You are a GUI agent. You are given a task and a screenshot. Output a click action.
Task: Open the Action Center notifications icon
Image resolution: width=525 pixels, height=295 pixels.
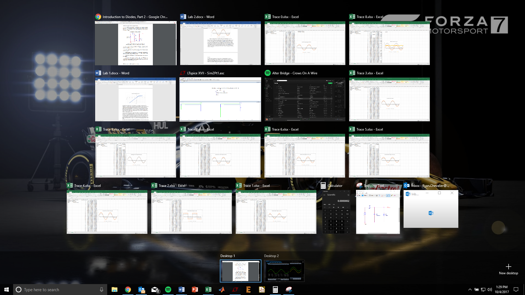tap(516, 290)
